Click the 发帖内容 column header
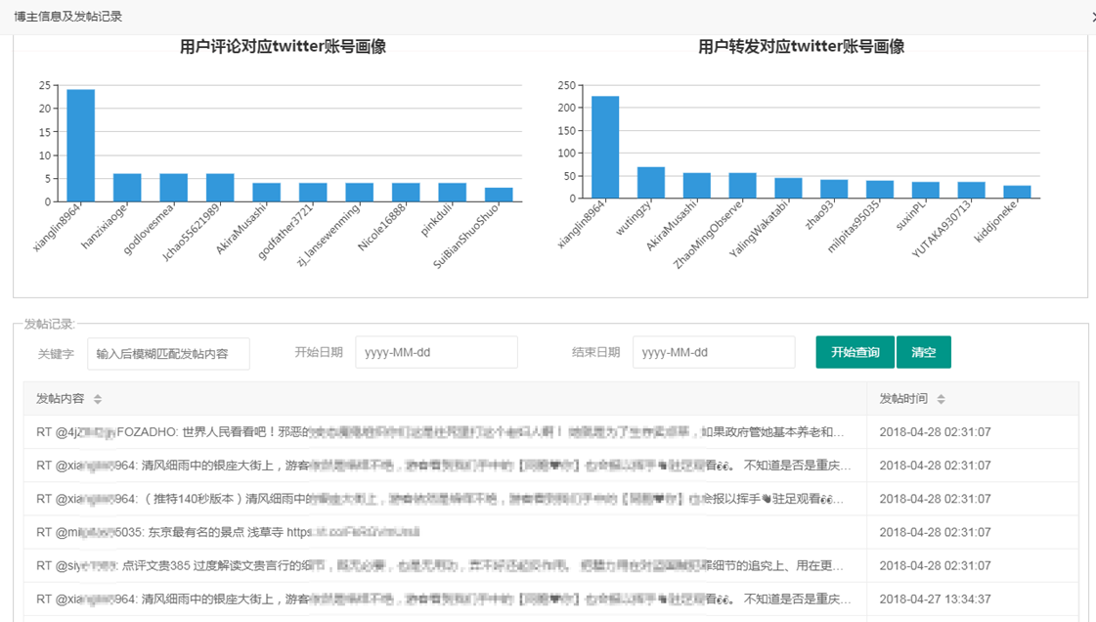The height and width of the screenshot is (622, 1096). (x=61, y=399)
